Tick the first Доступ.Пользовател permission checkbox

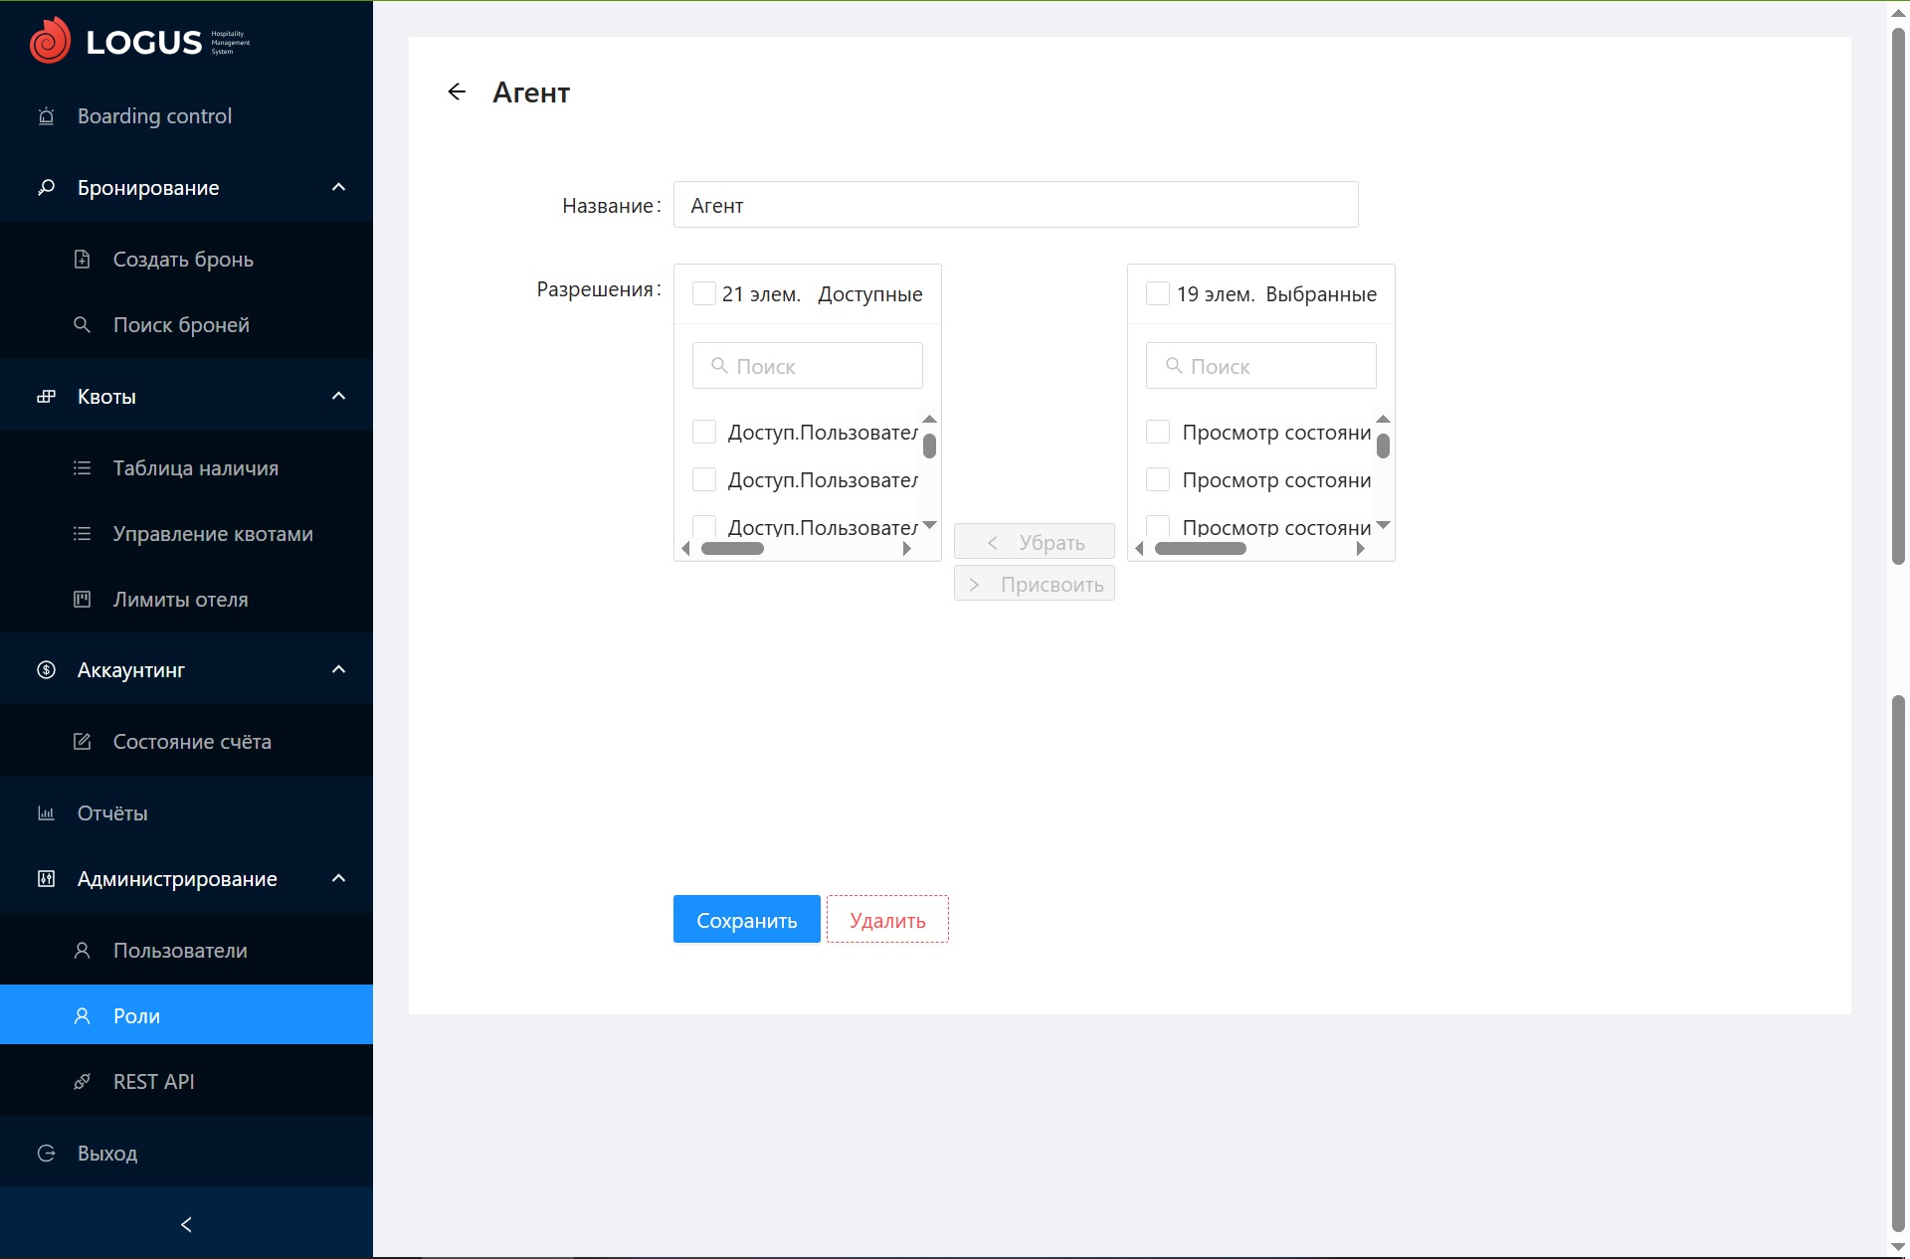703,432
